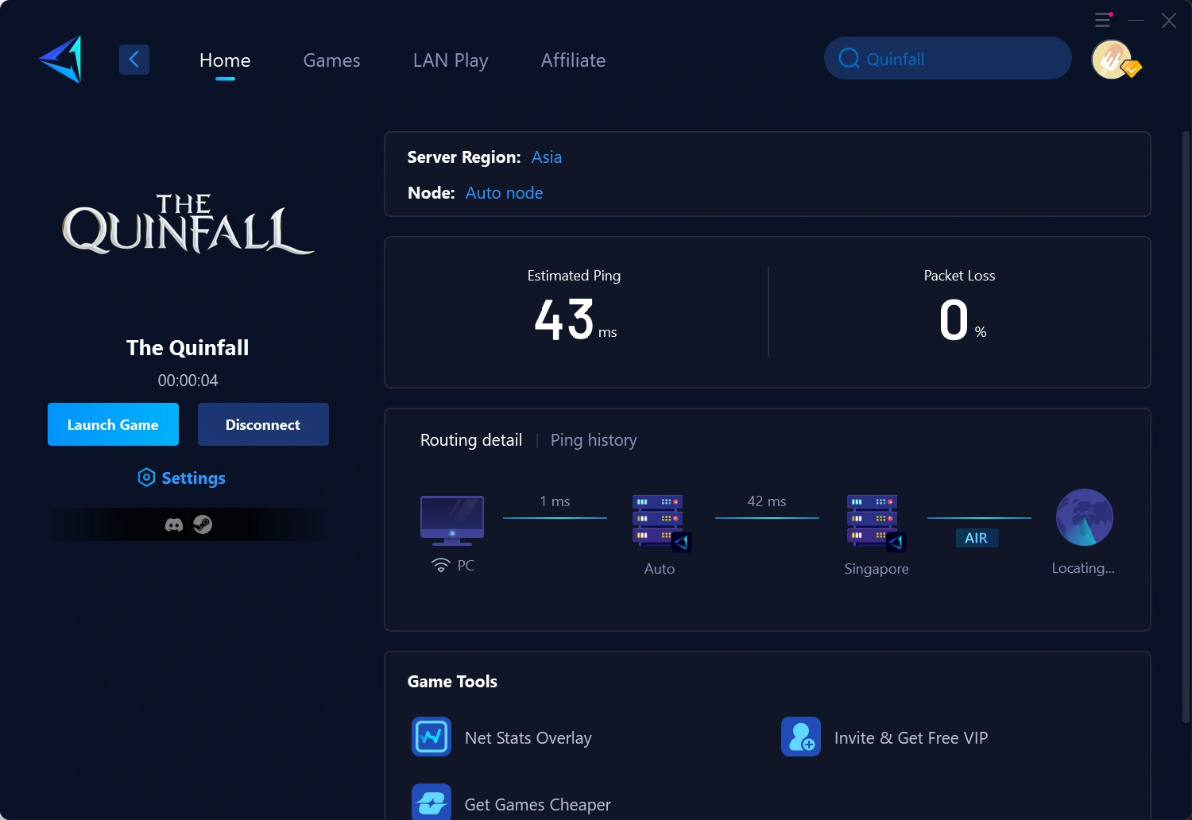Go back using the arrow button
Image resolution: width=1192 pixels, height=820 pixels.
point(134,60)
